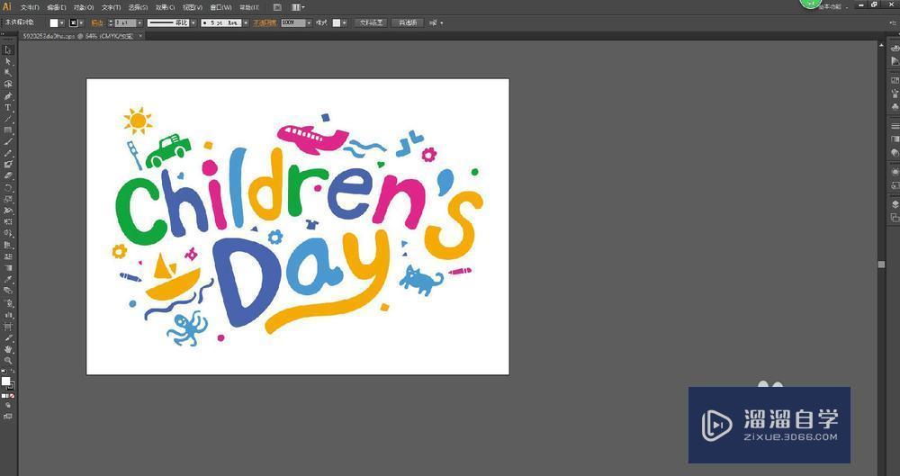Open the Transparency panel icon
The height and width of the screenshot is (476, 900).
click(x=895, y=153)
